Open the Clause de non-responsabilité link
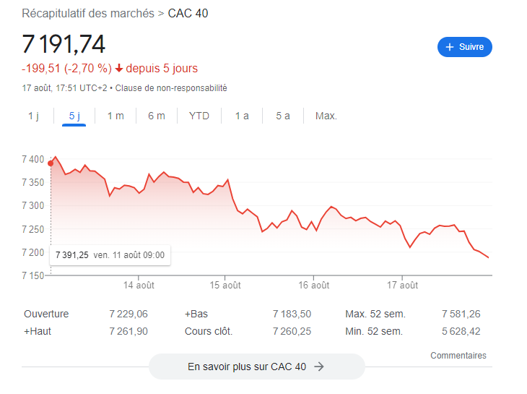527x394 pixels. tap(171, 88)
